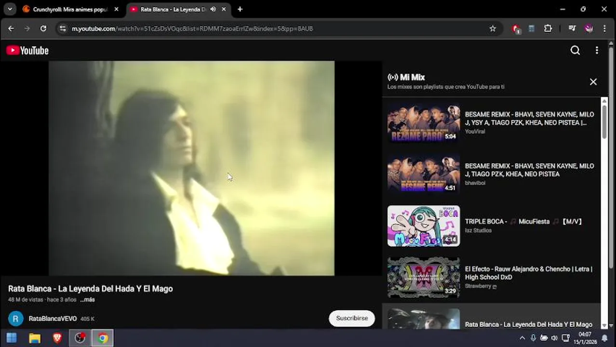The image size is (616, 347).
Task: Click the 48 M de vistas text
Action: pyautogui.click(x=26, y=300)
